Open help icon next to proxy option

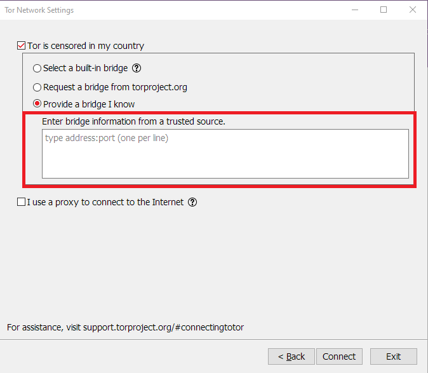[192, 202]
